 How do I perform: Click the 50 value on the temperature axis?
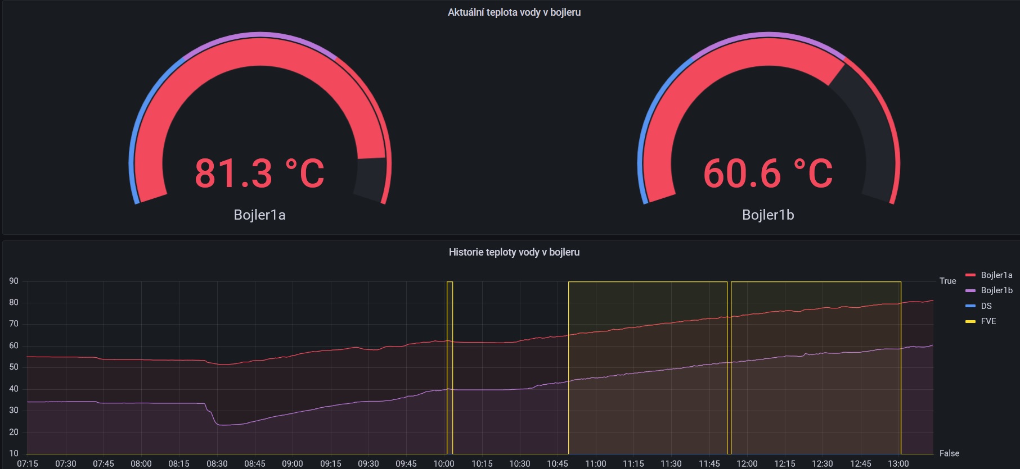pyautogui.click(x=14, y=367)
